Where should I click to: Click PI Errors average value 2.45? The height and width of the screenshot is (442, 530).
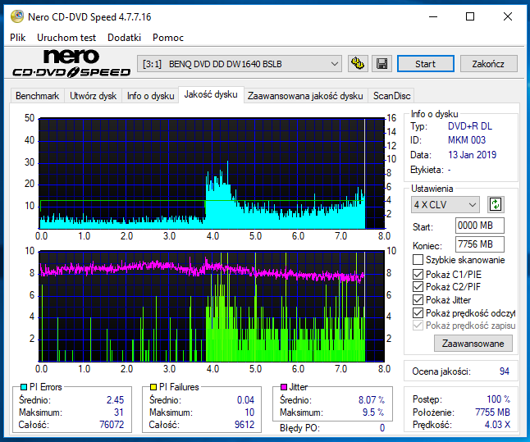click(115, 400)
